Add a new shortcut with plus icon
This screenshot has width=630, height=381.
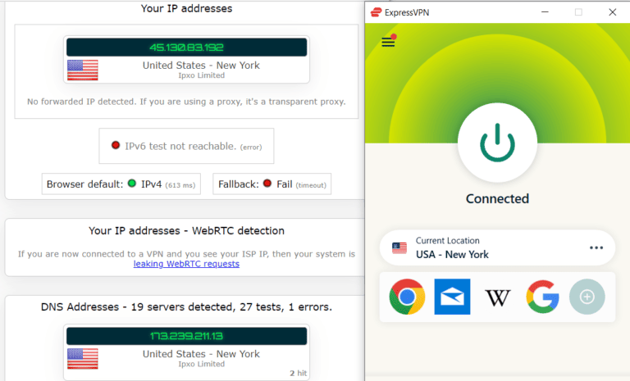tap(587, 297)
